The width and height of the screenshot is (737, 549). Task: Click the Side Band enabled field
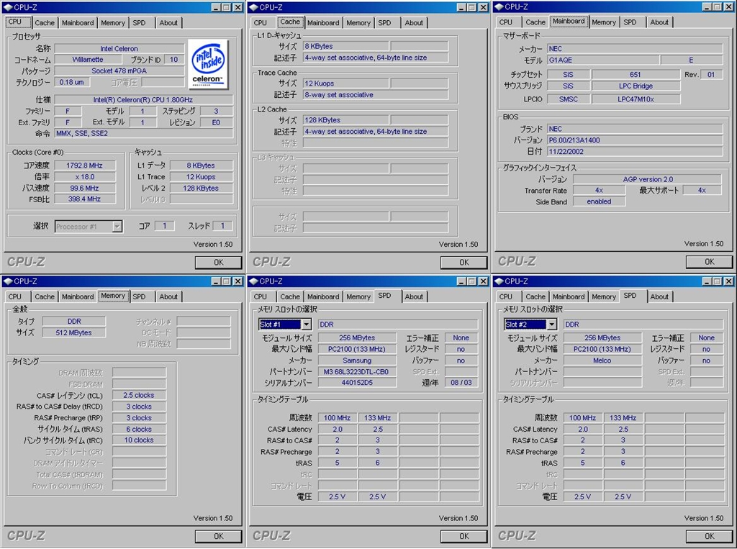[x=599, y=201]
